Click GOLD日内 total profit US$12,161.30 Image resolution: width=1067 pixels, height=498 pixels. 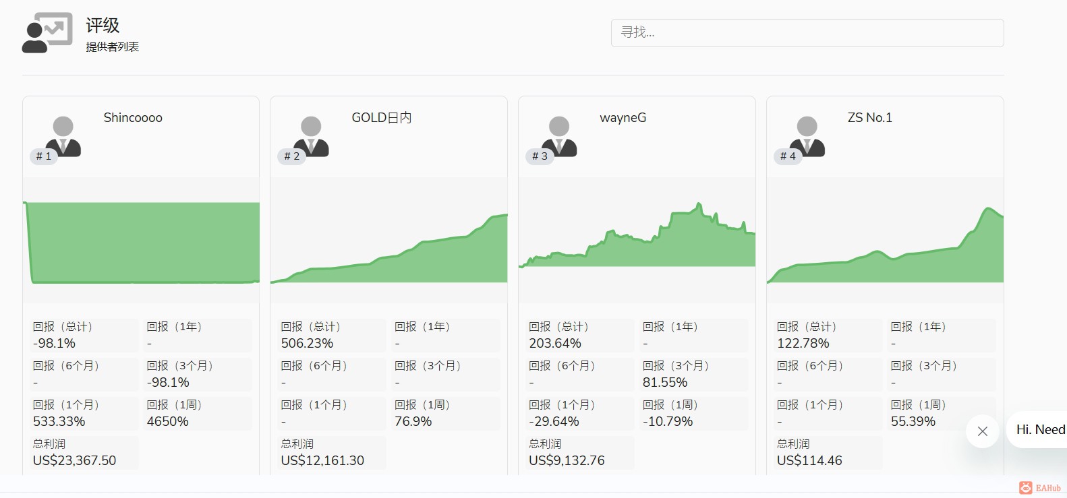coord(323,461)
